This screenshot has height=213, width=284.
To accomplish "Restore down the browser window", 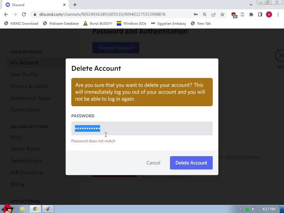I will click(267, 2).
